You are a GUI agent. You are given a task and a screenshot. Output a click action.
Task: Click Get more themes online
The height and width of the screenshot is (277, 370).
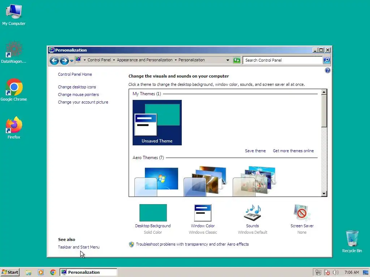pyautogui.click(x=293, y=151)
